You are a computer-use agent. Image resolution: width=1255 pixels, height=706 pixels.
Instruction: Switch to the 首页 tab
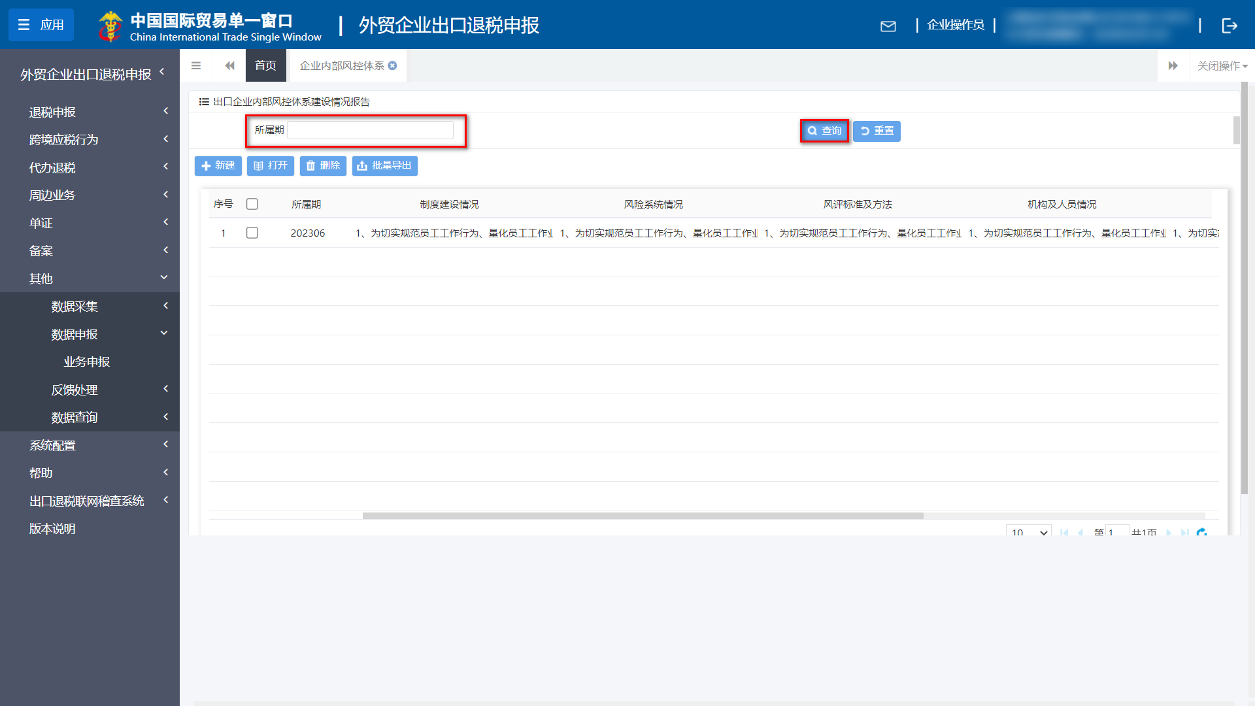coord(265,65)
